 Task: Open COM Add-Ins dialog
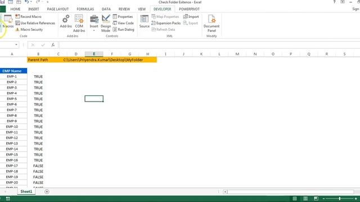pyautogui.click(x=79, y=24)
